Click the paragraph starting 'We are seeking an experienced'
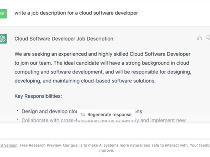The width and height of the screenshot is (210, 157). [x=103, y=68]
